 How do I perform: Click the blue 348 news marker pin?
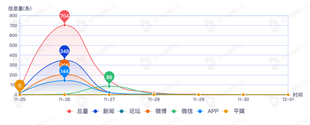pos(64,52)
